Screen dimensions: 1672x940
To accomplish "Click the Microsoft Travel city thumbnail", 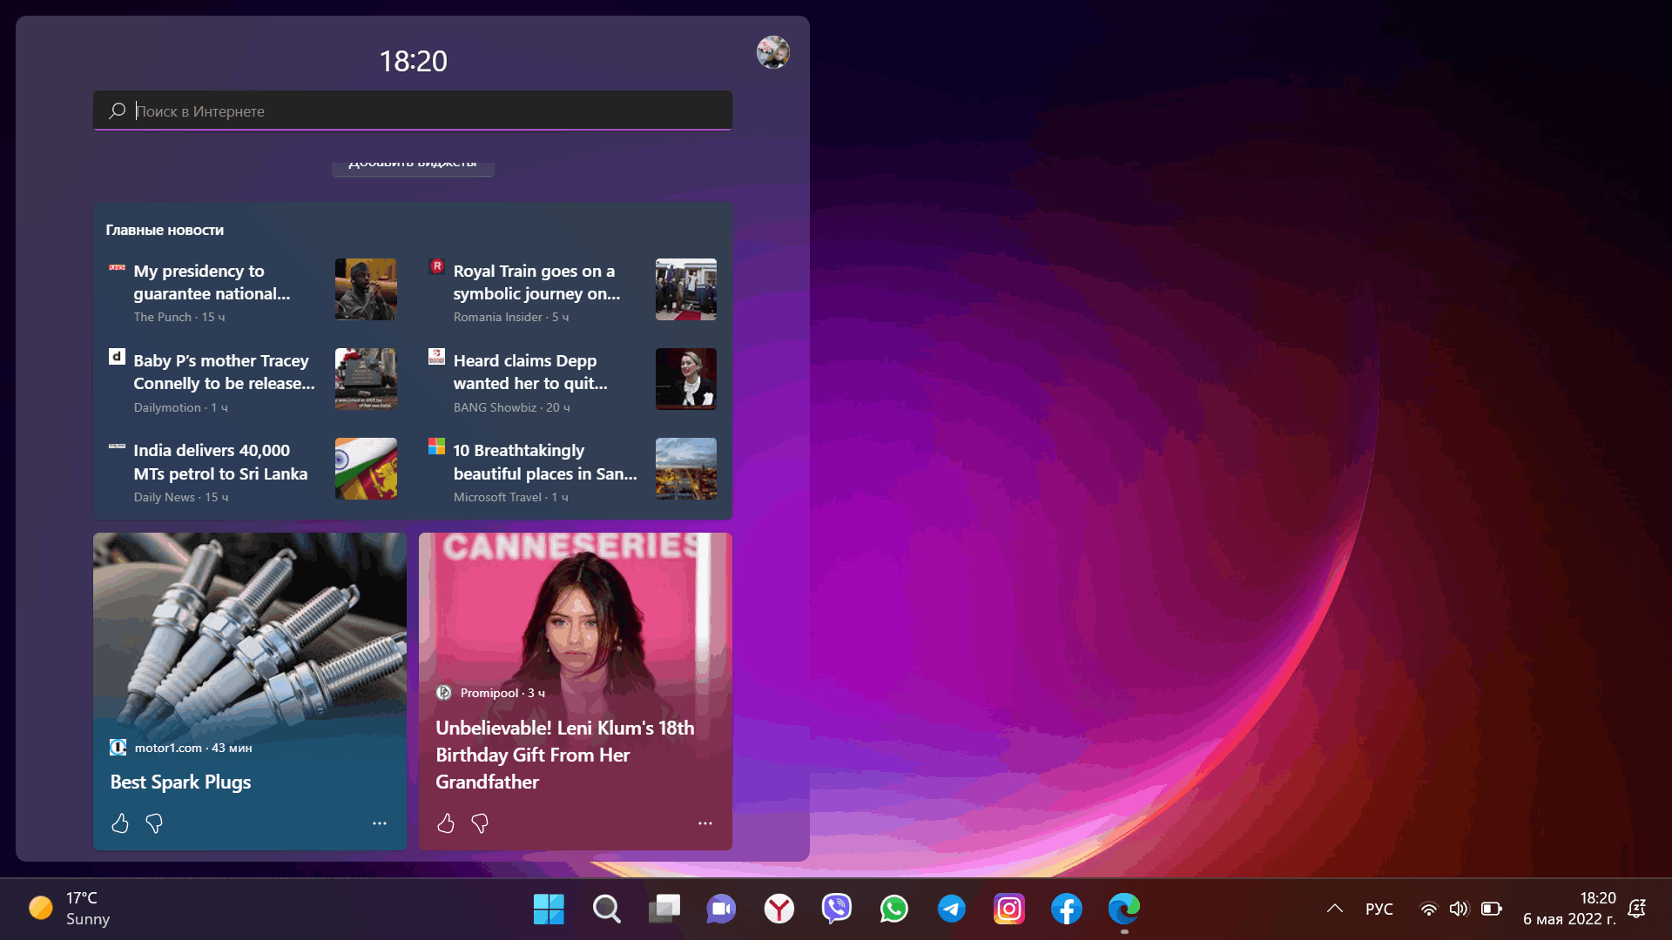I will tap(686, 468).
